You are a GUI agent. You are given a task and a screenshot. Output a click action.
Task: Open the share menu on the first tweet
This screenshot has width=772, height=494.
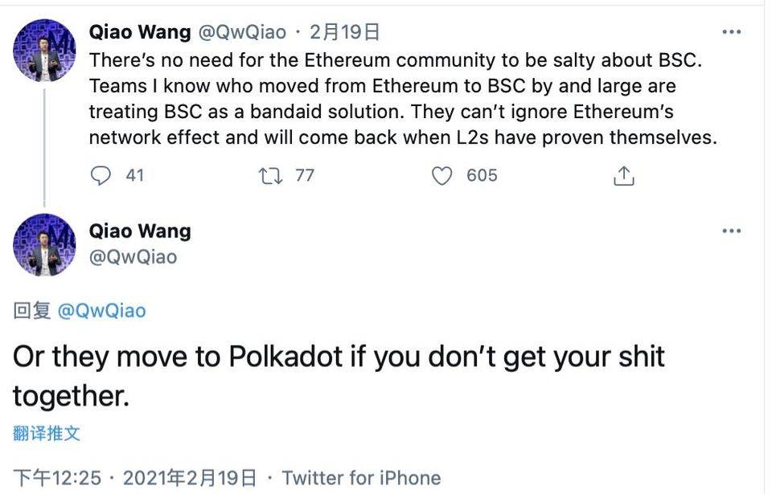coord(625,174)
